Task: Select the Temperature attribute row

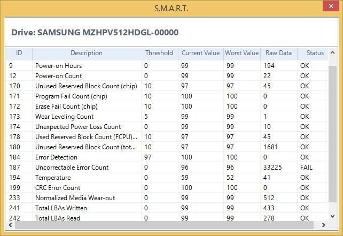Action: tap(53, 178)
